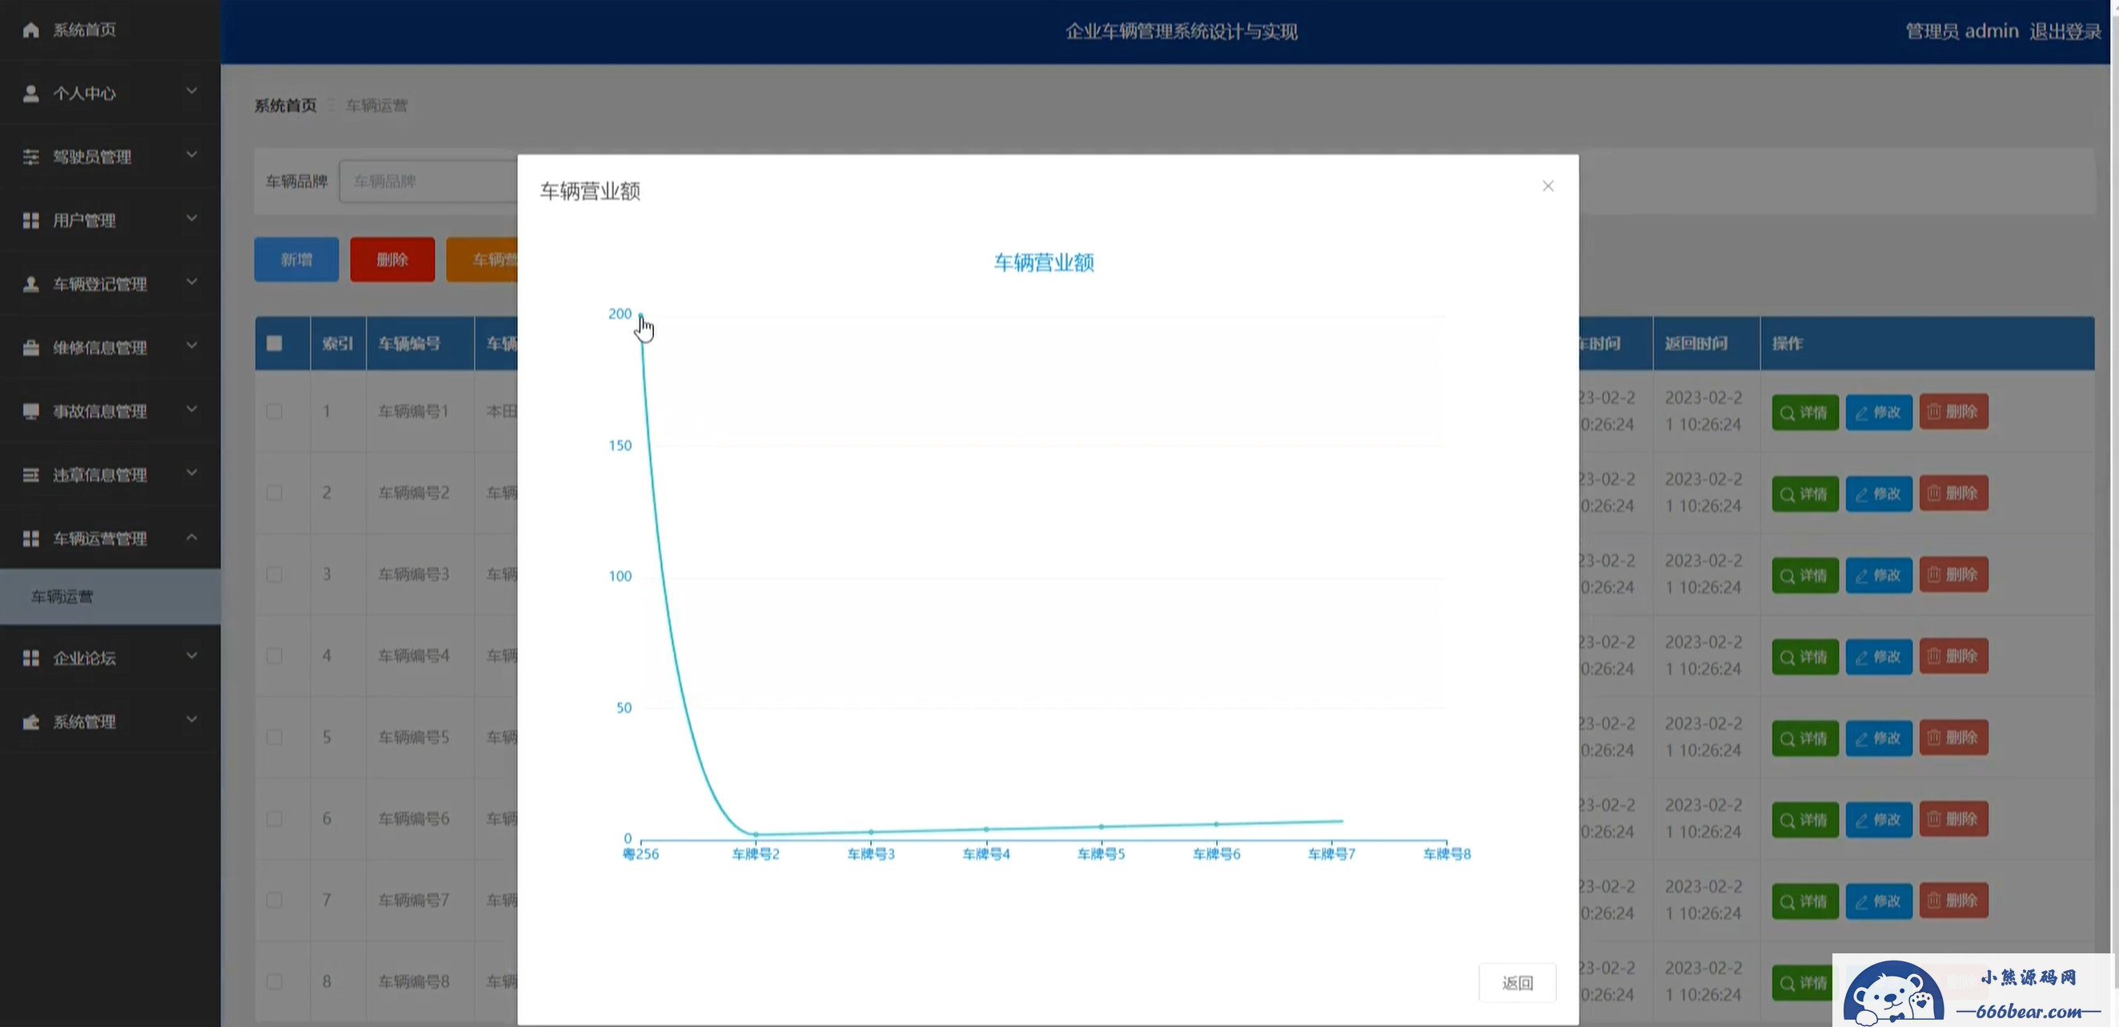
Task: Expand the 维修信息管理 chevron
Action: pyautogui.click(x=191, y=345)
